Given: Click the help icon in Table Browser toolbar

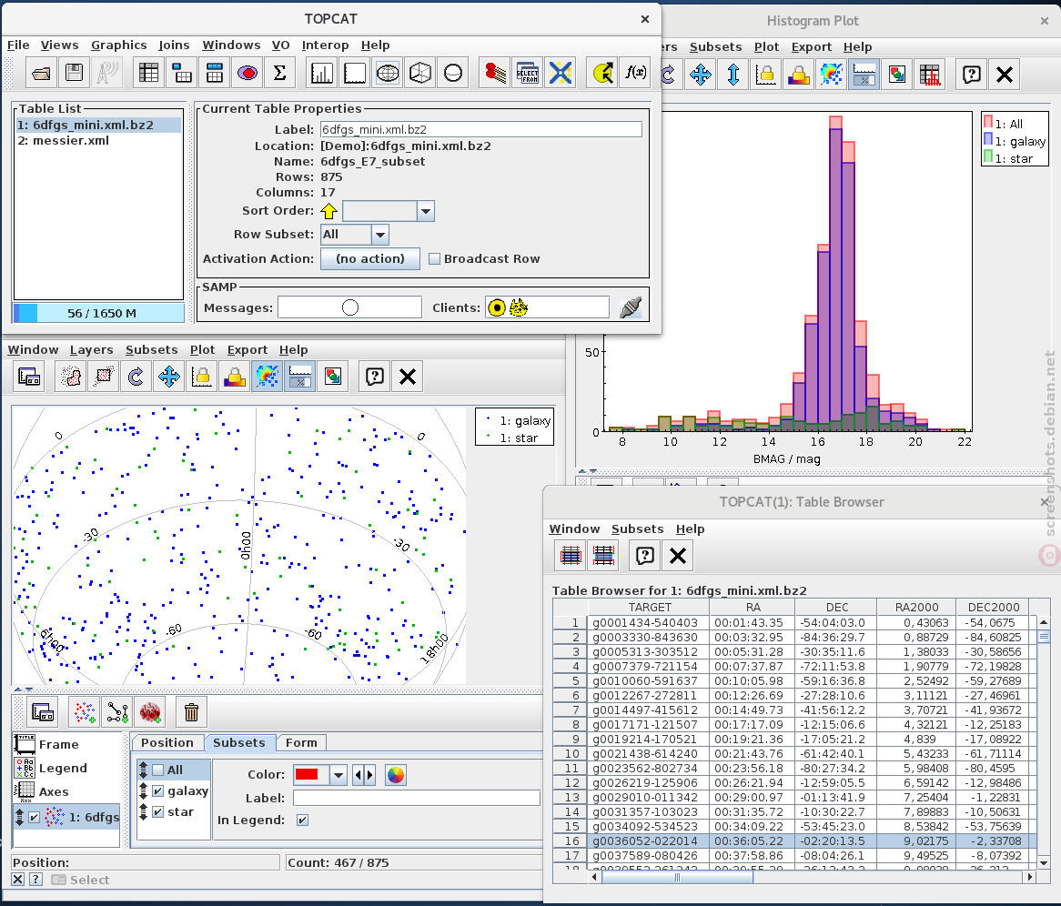Looking at the screenshot, I should coord(645,556).
